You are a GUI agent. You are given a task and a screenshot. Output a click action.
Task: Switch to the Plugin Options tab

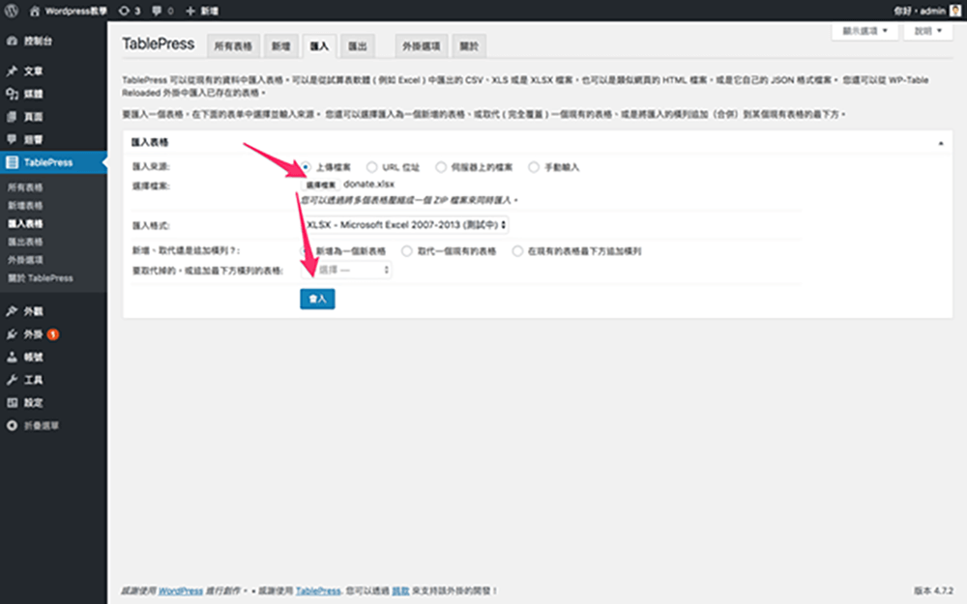[x=422, y=46]
